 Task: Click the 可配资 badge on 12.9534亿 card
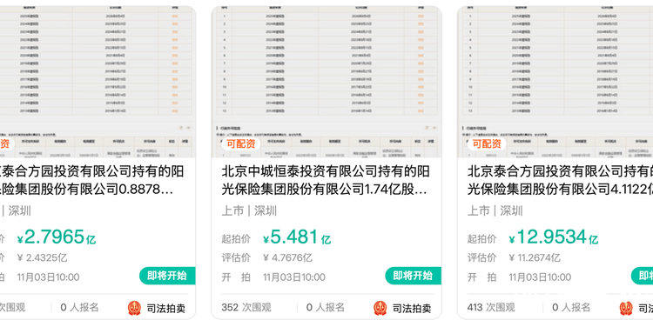coord(487,144)
